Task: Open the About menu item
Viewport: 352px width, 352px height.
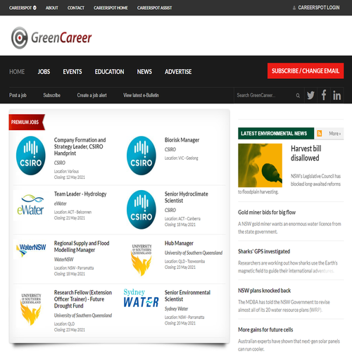Action: [x=52, y=8]
